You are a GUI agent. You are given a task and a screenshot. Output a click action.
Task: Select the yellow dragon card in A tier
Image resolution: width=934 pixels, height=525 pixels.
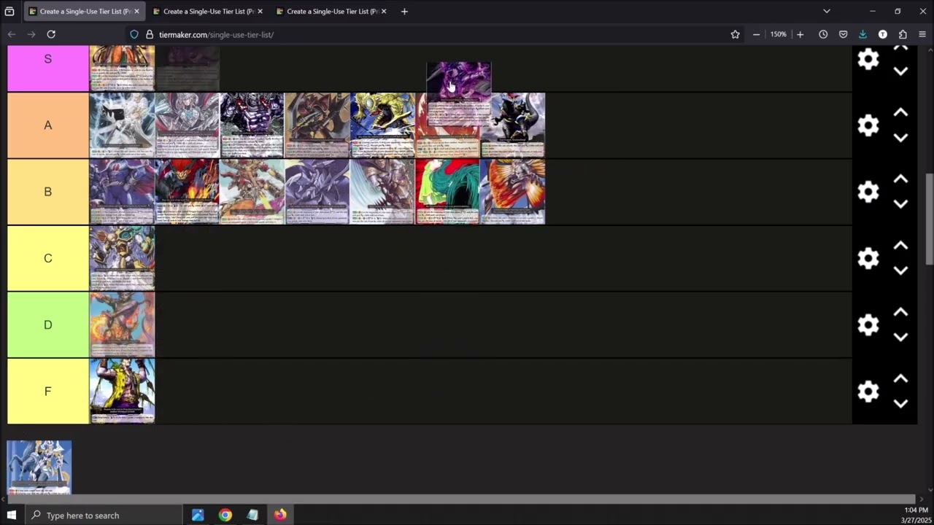point(382,125)
